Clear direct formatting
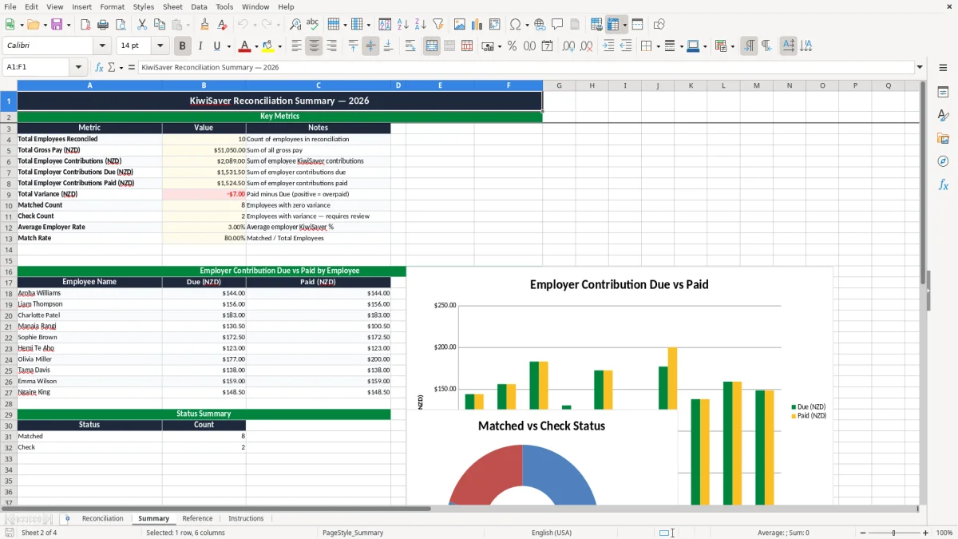 click(x=222, y=25)
